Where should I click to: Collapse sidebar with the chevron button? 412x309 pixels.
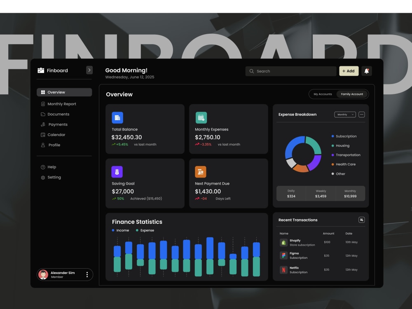89,70
